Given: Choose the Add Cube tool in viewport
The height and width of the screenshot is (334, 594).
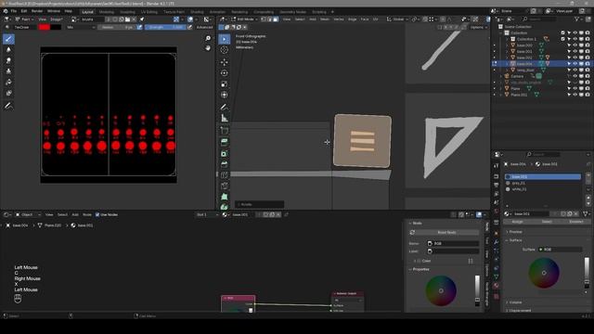Looking at the screenshot, I should (225, 131).
